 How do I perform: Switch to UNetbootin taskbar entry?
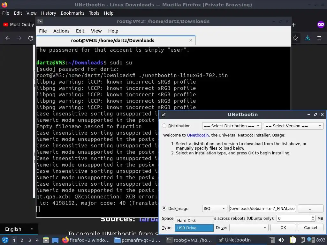pyautogui.click(x=241, y=240)
